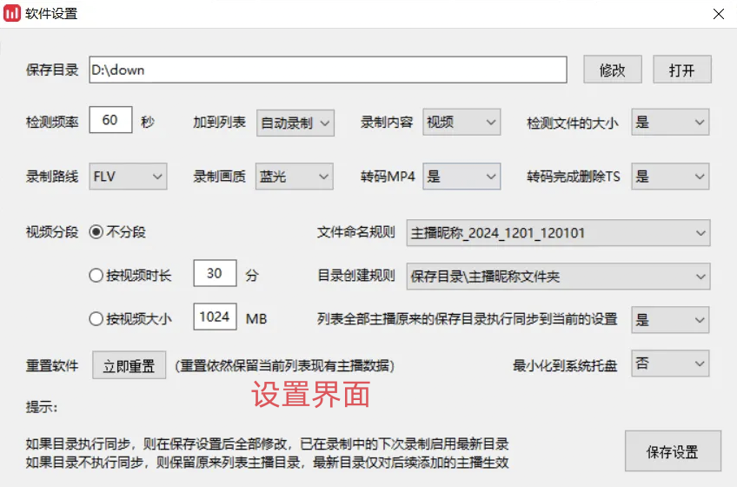
Task: Close the 软件设置 window
Action: pos(718,14)
